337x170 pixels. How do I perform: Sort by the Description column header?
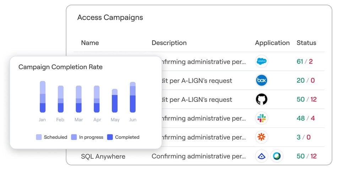(169, 43)
